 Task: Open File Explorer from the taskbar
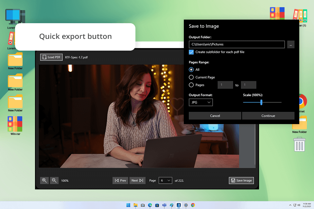coord(135,205)
